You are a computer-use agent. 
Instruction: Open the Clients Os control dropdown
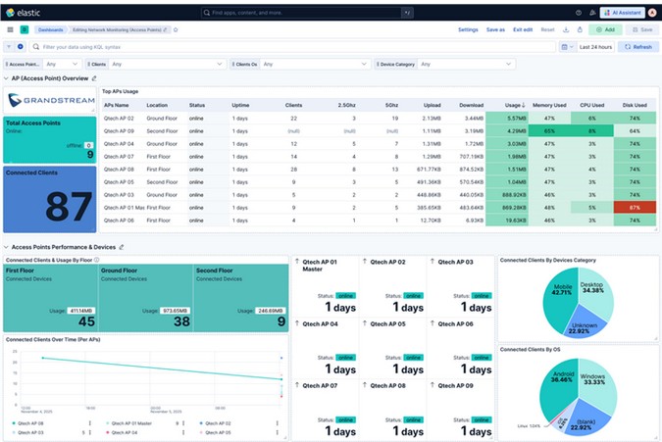click(x=316, y=64)
